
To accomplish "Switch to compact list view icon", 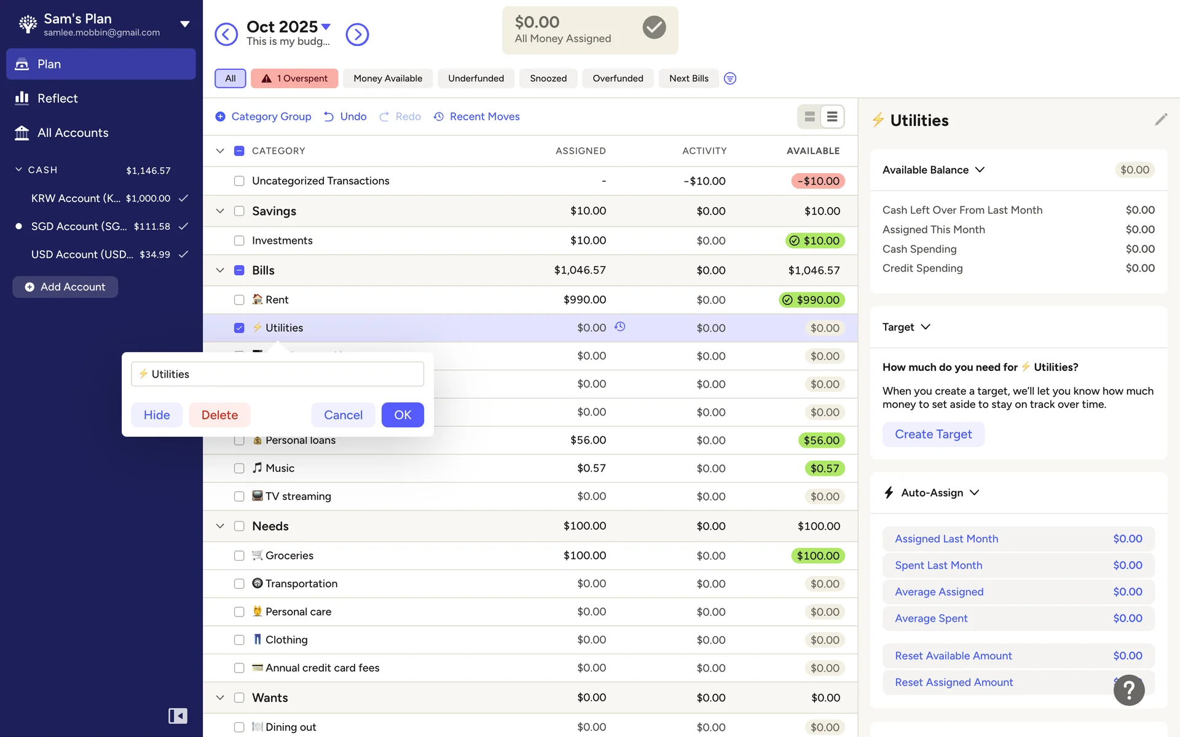I will [832, 117].
